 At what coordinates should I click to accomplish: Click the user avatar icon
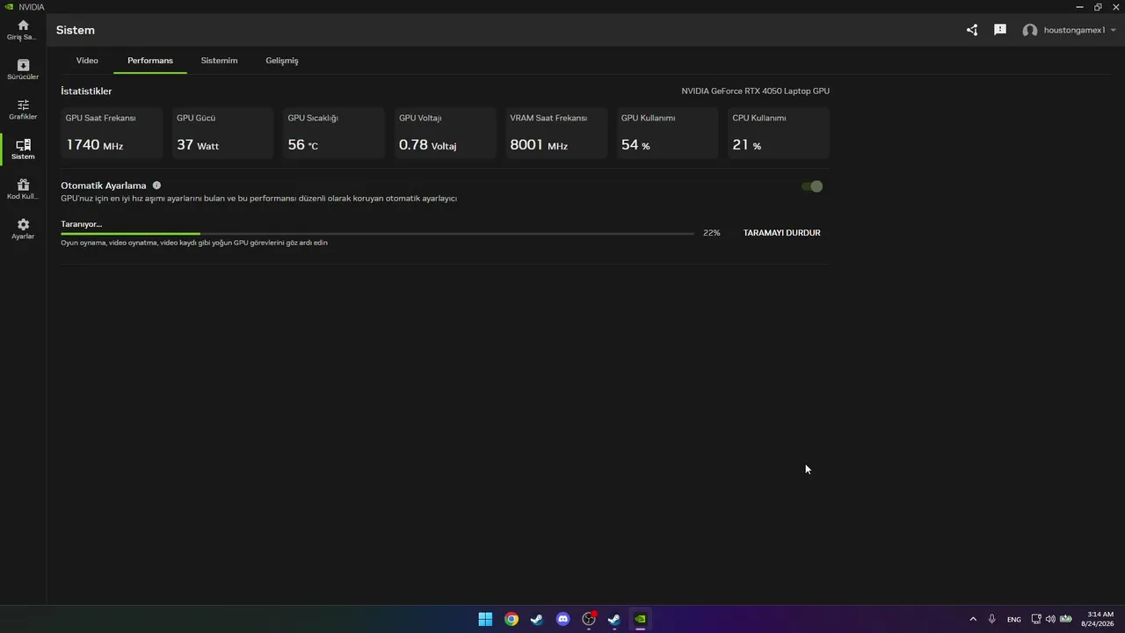pos(1030,31)
